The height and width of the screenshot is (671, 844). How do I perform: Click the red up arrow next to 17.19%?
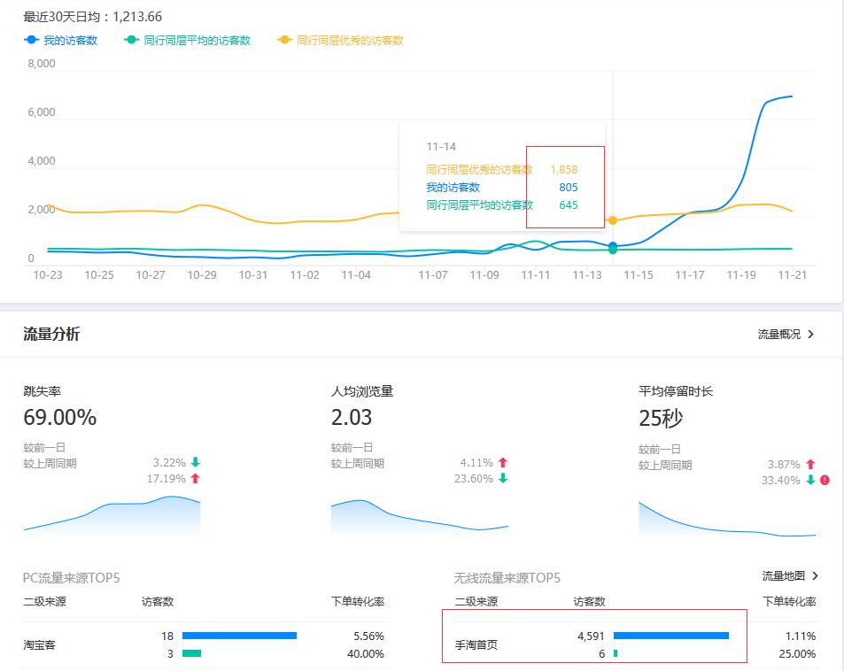pyautogui.click(x=196, y=478)
